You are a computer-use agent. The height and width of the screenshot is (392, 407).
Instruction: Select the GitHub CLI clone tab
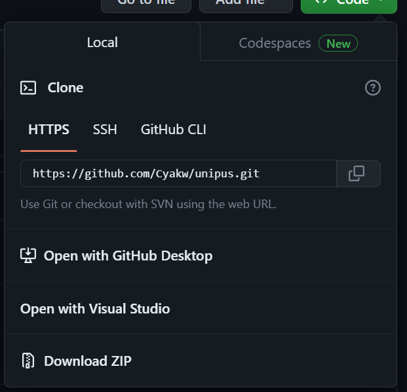coord(174,130)
